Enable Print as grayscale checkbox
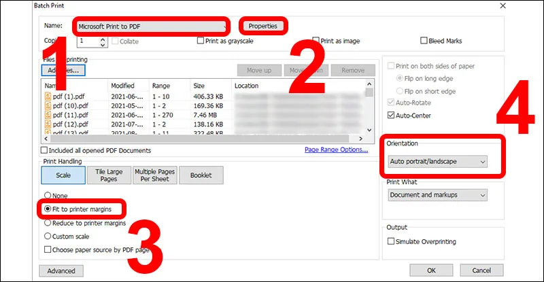Screen dimensions: 544x282 pos(200,41)
